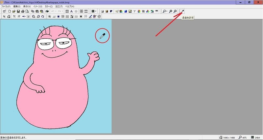Click the zoom in magnifier
Screen dimensions: 263x140
(171, 11)
